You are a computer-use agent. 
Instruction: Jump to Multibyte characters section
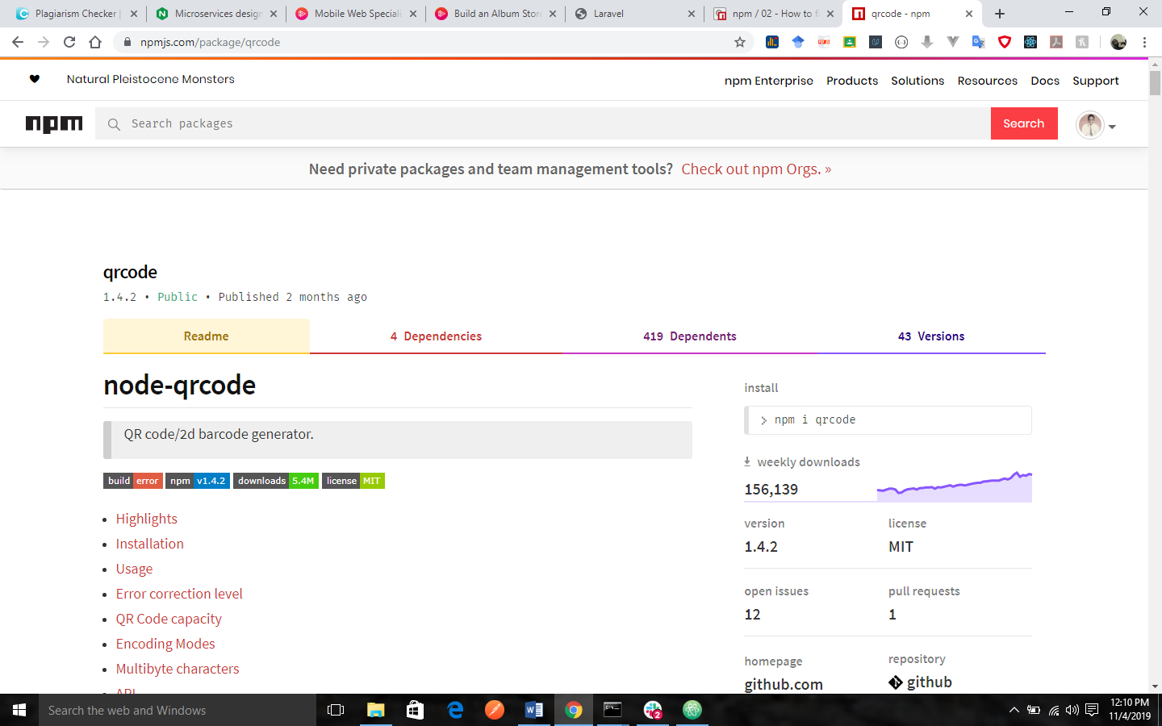[178, 669]
